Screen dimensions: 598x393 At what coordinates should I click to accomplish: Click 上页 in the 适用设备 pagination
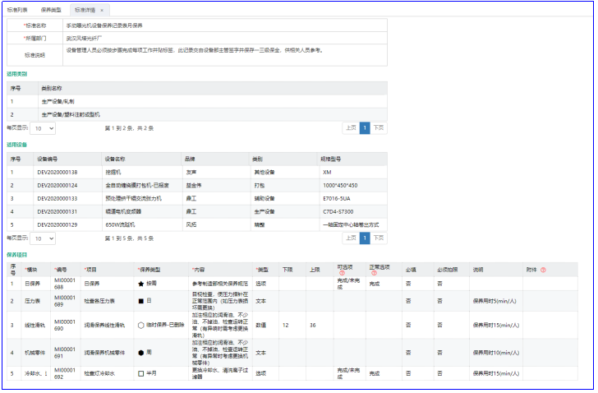[x=350, y=238]
